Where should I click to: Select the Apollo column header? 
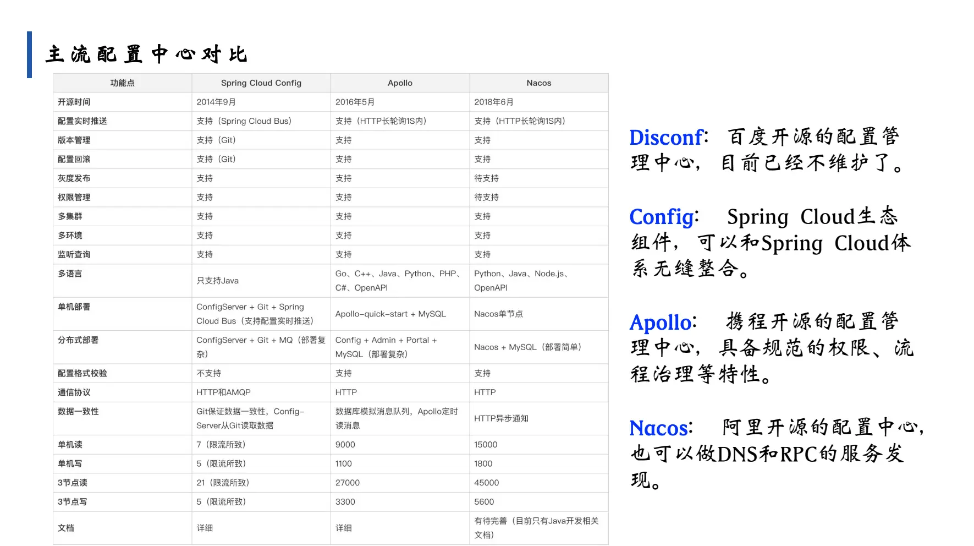point(400,83)
